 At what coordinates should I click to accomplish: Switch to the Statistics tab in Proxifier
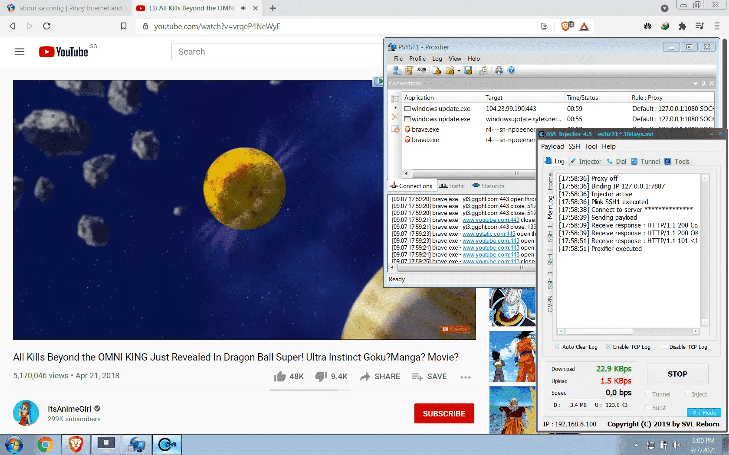pos(489,186)
